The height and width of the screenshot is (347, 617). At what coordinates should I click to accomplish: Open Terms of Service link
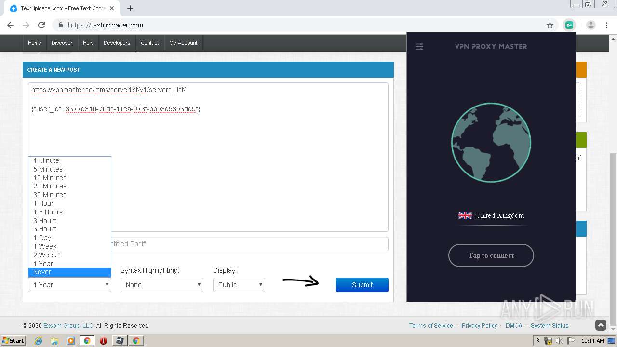tap(431, 326)
